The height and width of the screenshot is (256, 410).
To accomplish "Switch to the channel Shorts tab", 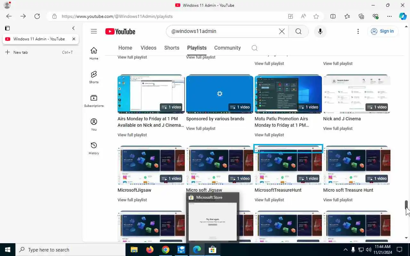I will (x=172, y=48).
